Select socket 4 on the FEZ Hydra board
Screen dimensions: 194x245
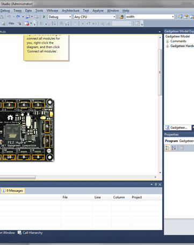24,105
